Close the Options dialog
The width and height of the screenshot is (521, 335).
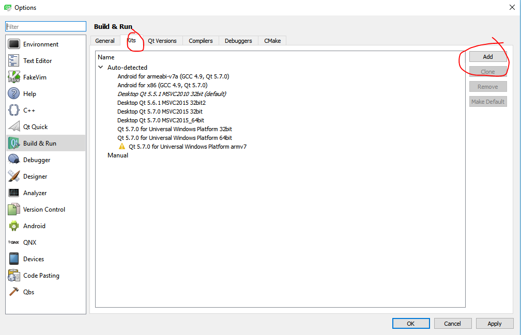[x=512, y=7]
